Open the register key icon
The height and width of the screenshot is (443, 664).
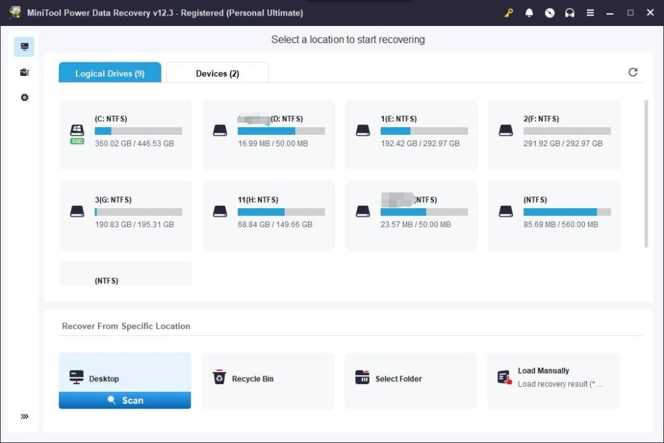point(508,13)
